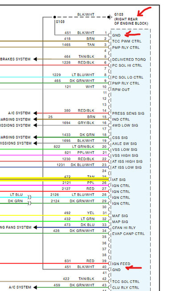Screen dimensions: 173x291
Task: Select the S103 splice label
Action: 60,21
